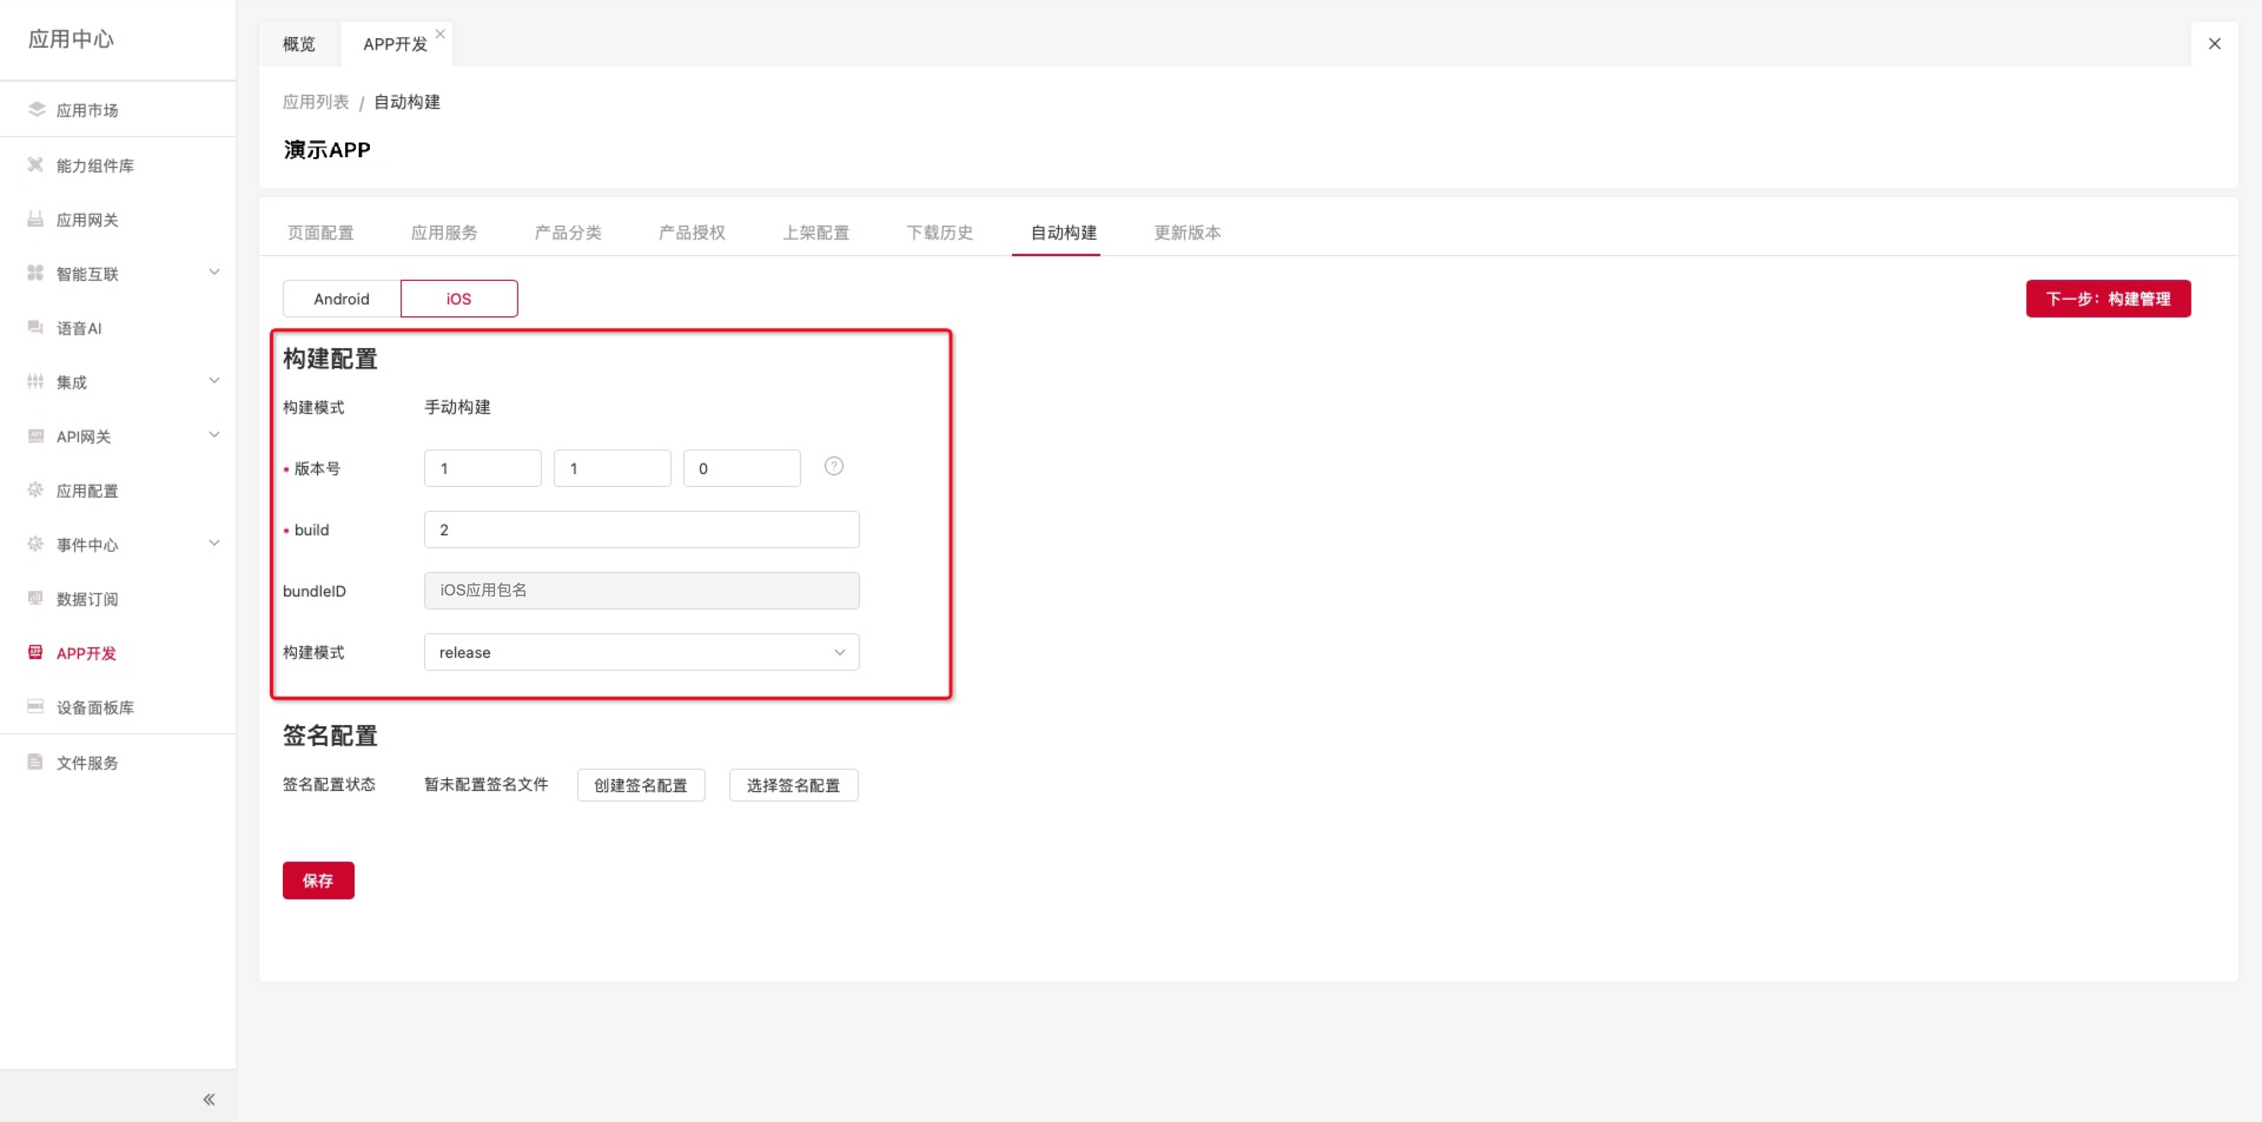Screen dimensions: 2262x1122
Task: Click version number help question-mark icon
Action: tap(834, 466)
